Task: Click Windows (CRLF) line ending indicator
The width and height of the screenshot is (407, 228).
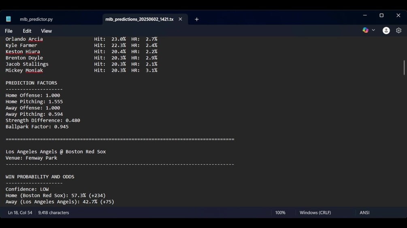Action: click(x=315, y=213)
